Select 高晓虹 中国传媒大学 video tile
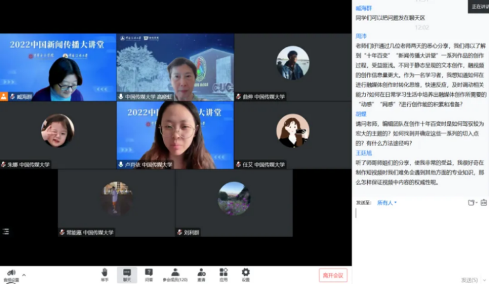 coord(175,67)
